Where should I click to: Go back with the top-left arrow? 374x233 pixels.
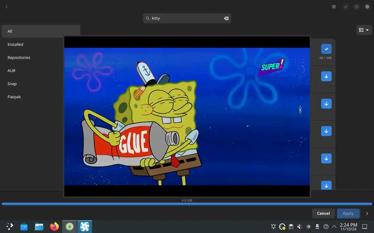tap(6, 7)
